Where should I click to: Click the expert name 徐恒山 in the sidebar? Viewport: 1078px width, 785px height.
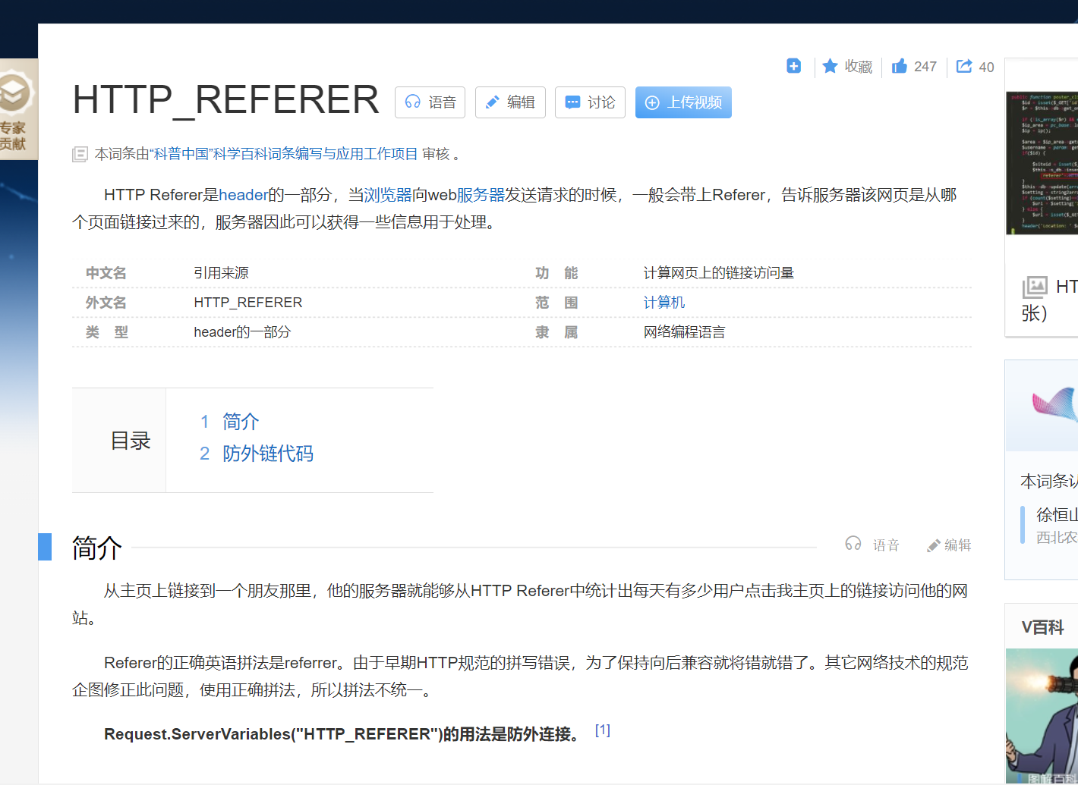1056,514
